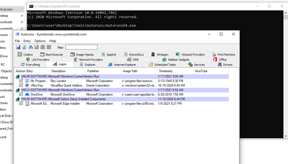Select the Services tab
This screenshot has width=288, height=164.
[x=196, y=65]
